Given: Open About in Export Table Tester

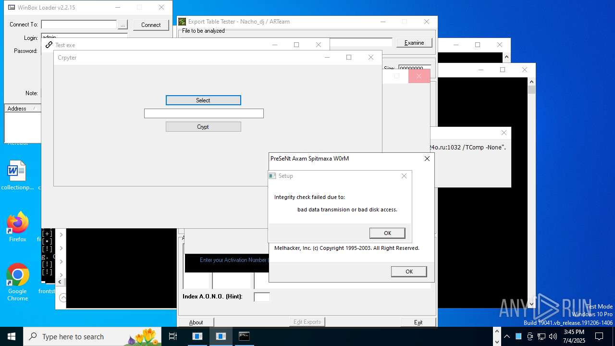Looking at the screenshot, I should coord(196,322).
